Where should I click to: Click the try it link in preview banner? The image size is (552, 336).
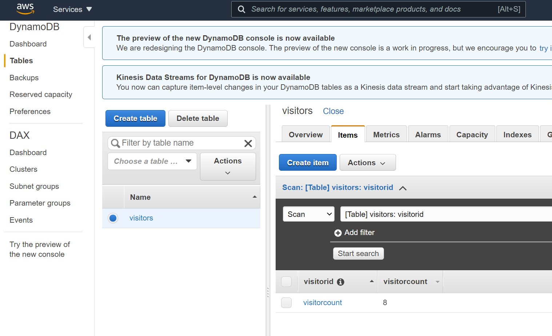(545, 48)
